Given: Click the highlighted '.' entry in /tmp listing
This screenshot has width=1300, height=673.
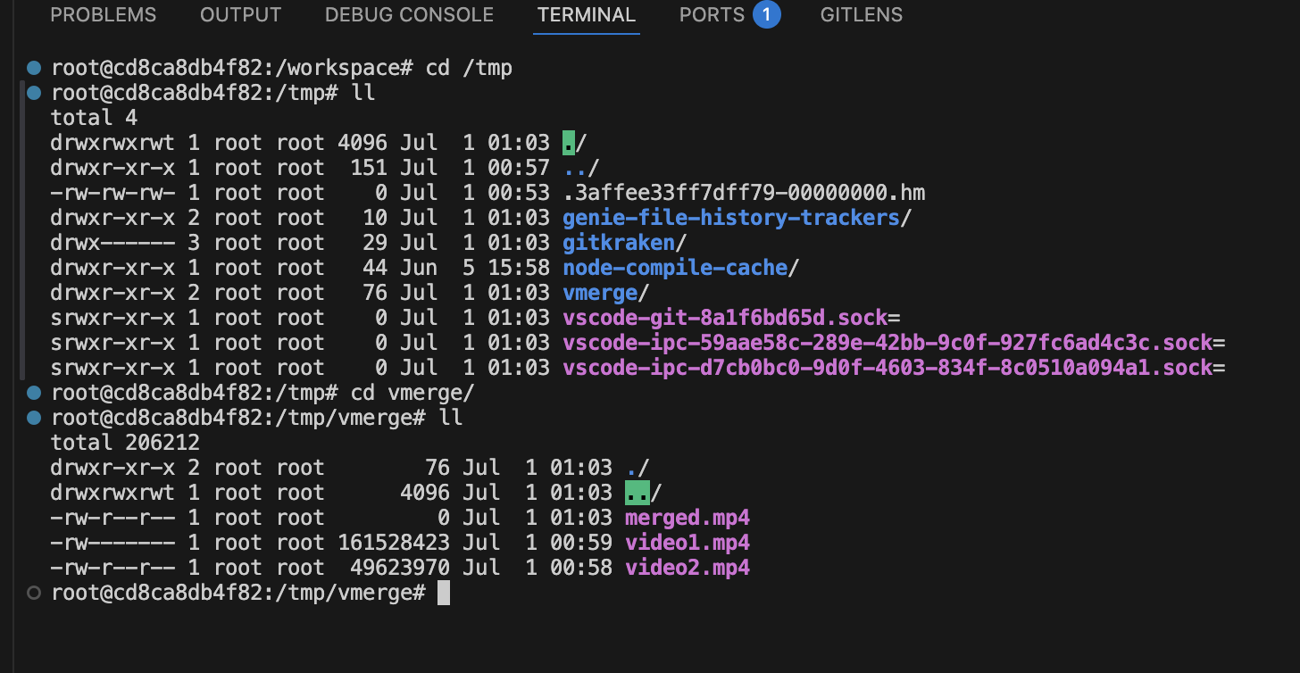Looking at the screenshot, I should tap(569, 143).
